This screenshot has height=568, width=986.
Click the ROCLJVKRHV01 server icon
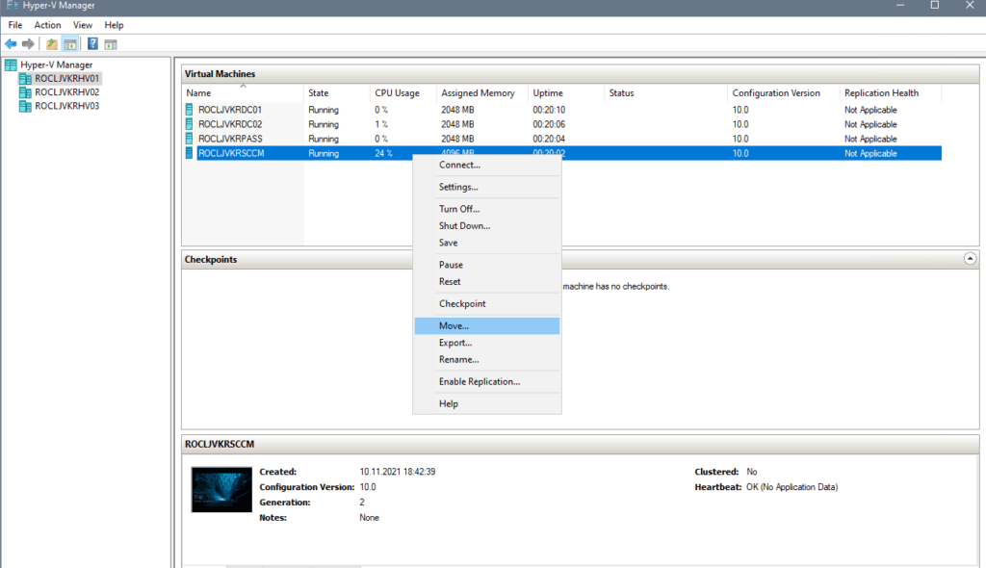(x=25, y=79)
